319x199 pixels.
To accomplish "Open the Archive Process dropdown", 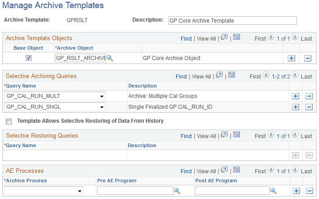I will coord(80,191).
